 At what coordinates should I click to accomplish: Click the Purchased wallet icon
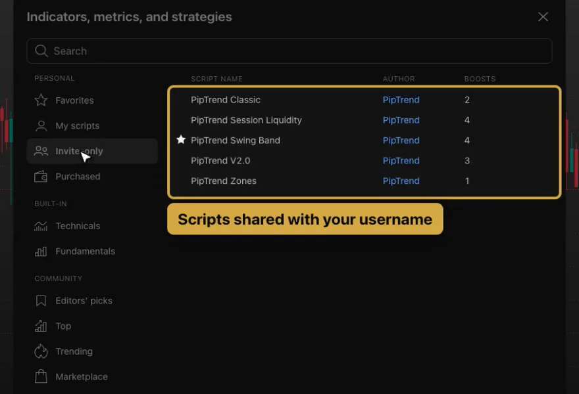point(41,177)
